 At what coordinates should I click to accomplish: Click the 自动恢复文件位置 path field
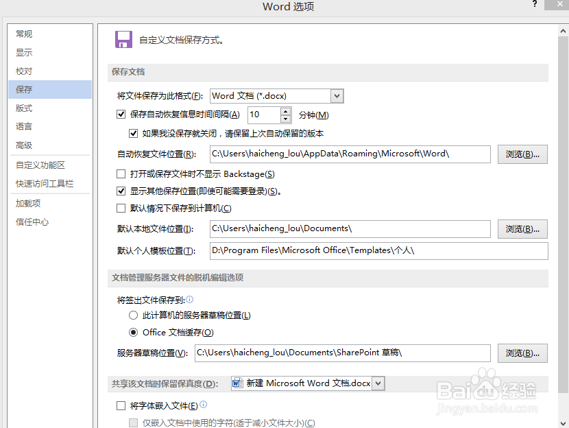pyautogui.click(x=350, y=154)
